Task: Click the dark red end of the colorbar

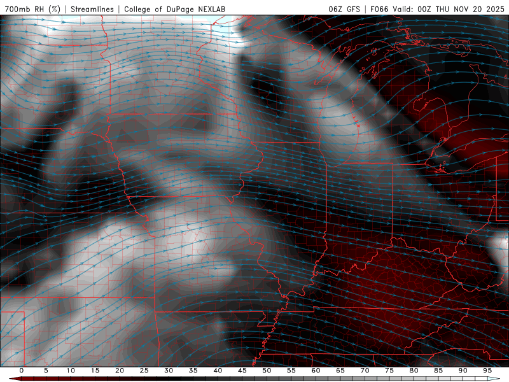Action: point(15,379)
